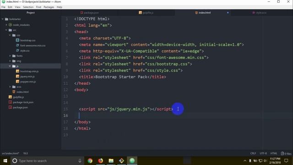Select the index.html editor tab

tap(203, 13)
